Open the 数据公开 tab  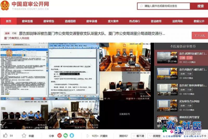point(199,21)
